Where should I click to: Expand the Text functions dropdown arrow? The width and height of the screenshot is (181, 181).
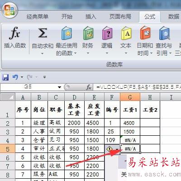[x=126, y=53]
